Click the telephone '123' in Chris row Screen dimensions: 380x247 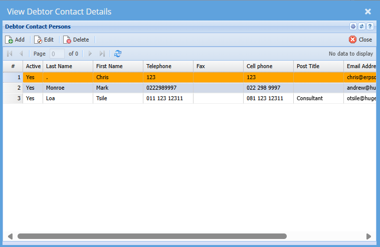[x=168, y=77]
